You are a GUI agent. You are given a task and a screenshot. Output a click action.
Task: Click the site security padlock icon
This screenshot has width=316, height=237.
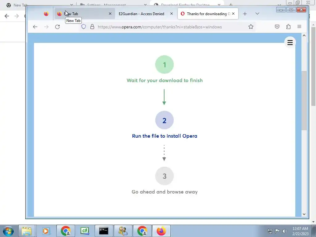(92, 27)
